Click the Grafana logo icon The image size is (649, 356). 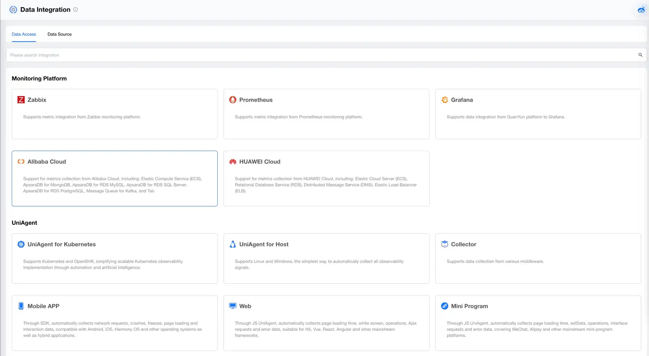444,100
